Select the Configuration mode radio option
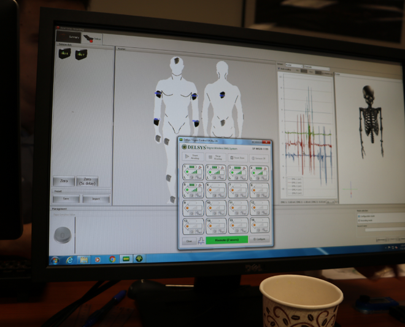The image size is (405, 327). click(359, 216)
